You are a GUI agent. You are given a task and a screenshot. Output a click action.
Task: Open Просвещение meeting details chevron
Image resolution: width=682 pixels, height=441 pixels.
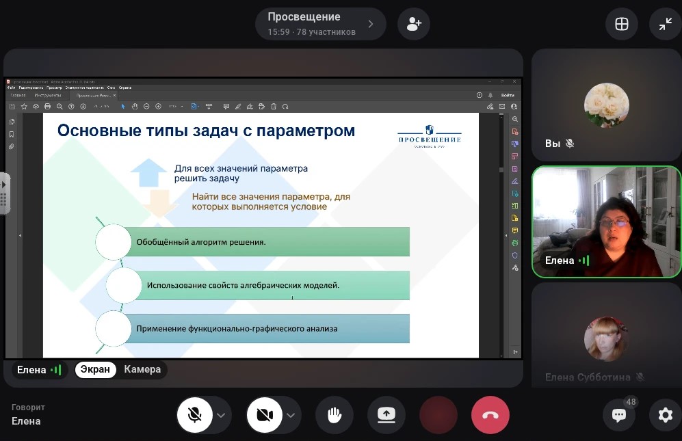(371, 24)
